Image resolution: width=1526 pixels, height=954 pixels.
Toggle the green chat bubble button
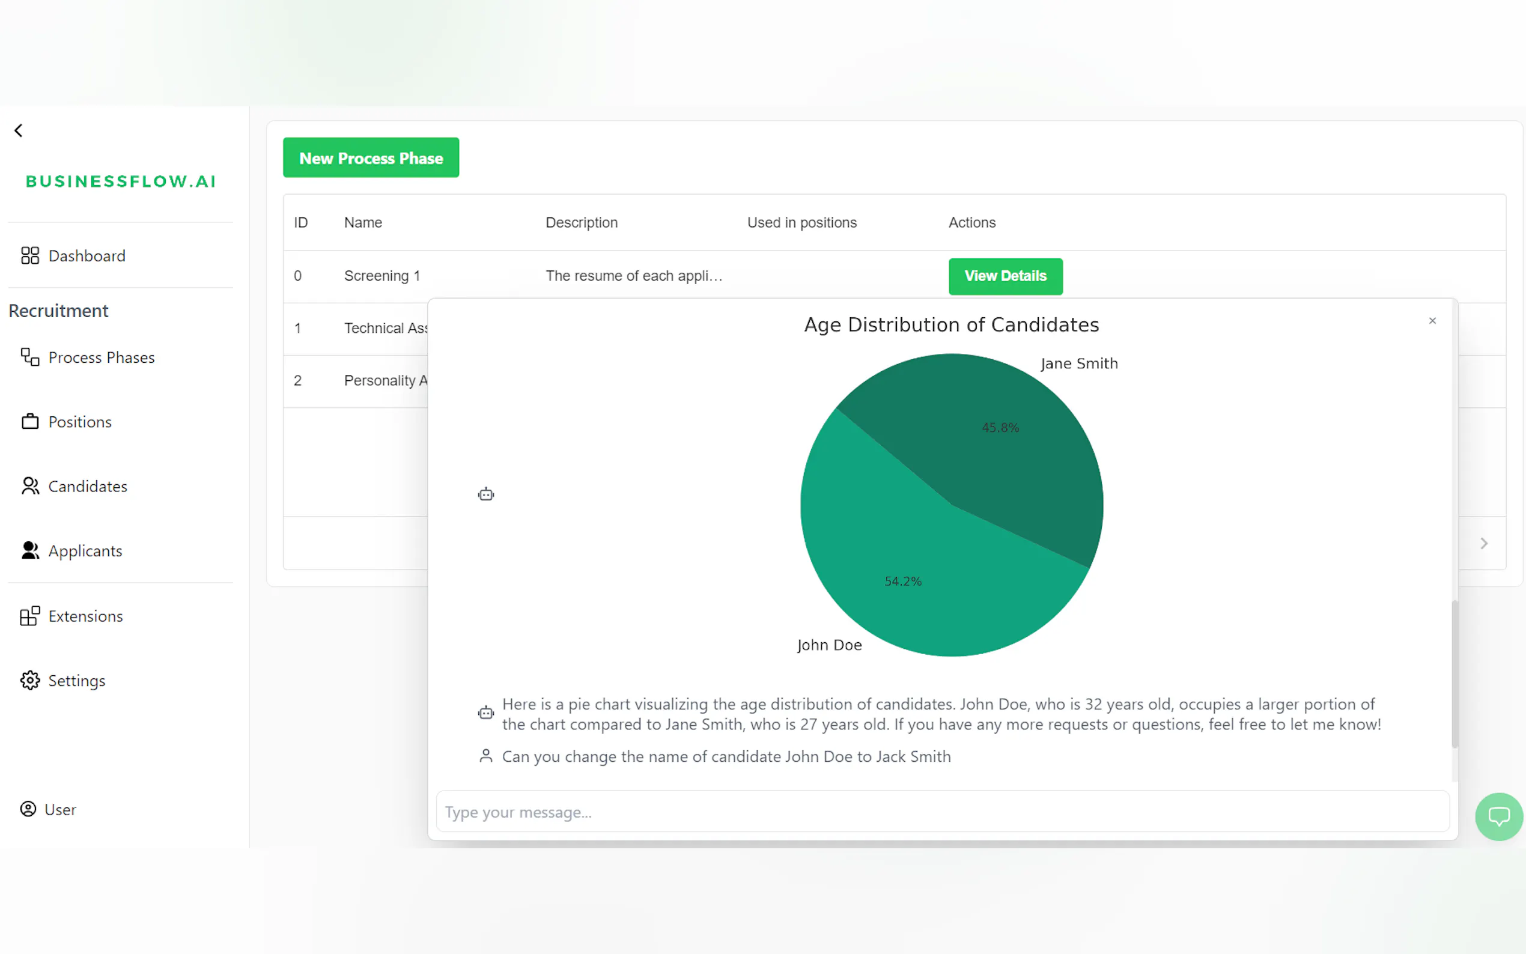(x=1498, y=816)
